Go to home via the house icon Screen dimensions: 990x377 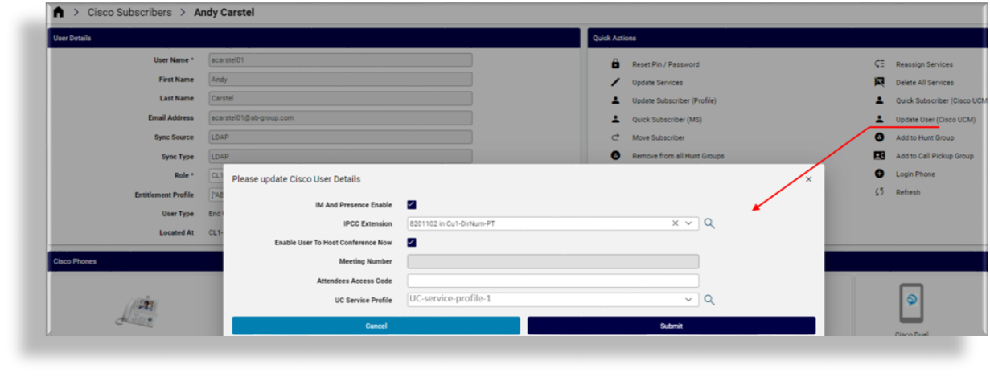point(59,13)
